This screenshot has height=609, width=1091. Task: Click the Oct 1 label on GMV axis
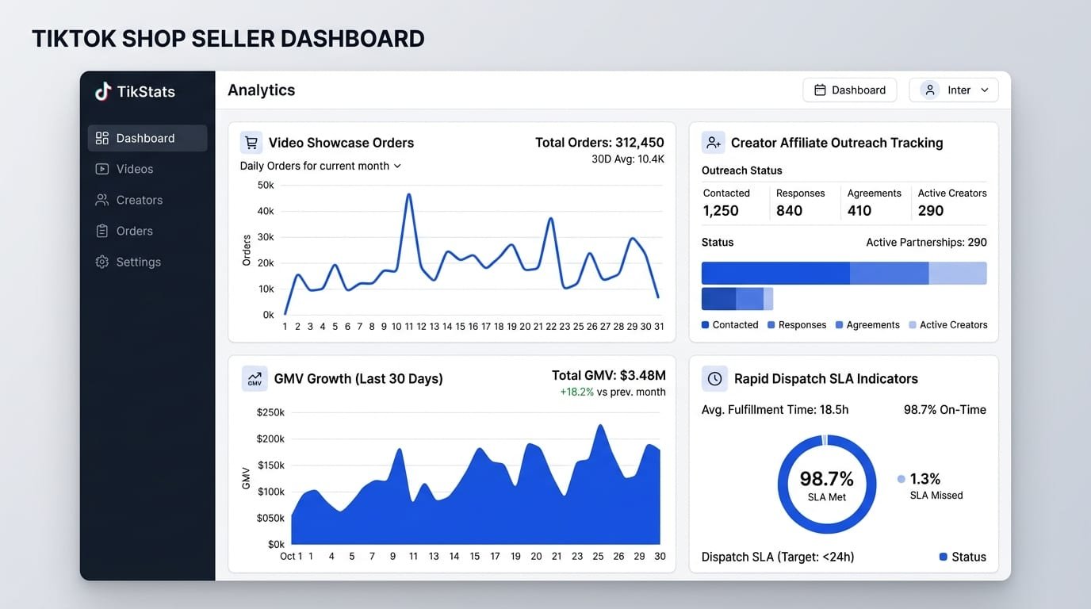292,557
